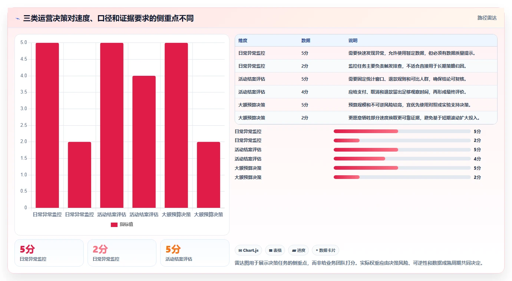Click the lightning icon beside the page title
The image size is (512, 281).
pos(18,18)
